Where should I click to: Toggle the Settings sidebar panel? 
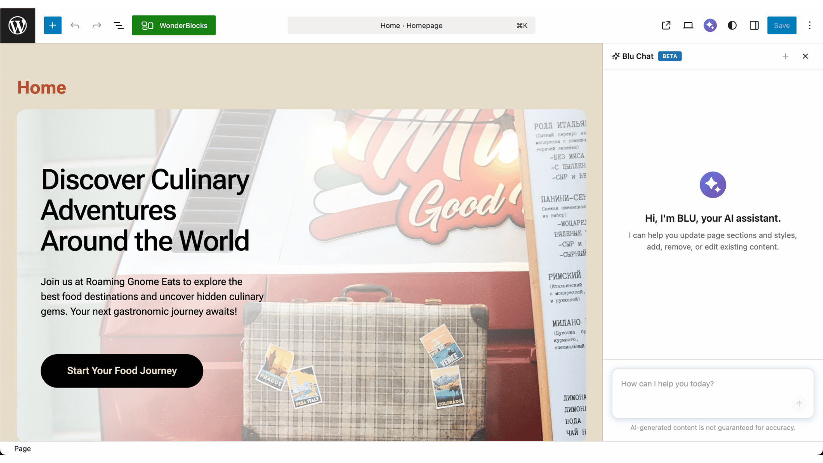coord(754,25)
